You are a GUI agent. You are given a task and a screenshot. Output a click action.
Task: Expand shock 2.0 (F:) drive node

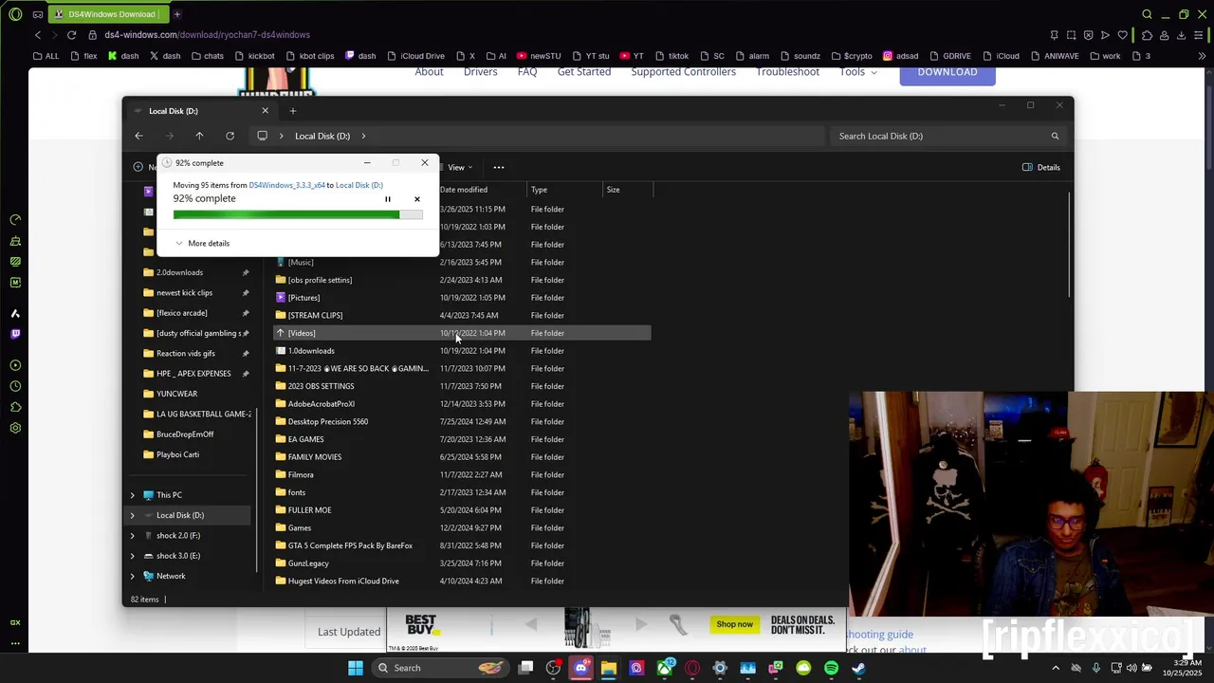click(132, 536)
